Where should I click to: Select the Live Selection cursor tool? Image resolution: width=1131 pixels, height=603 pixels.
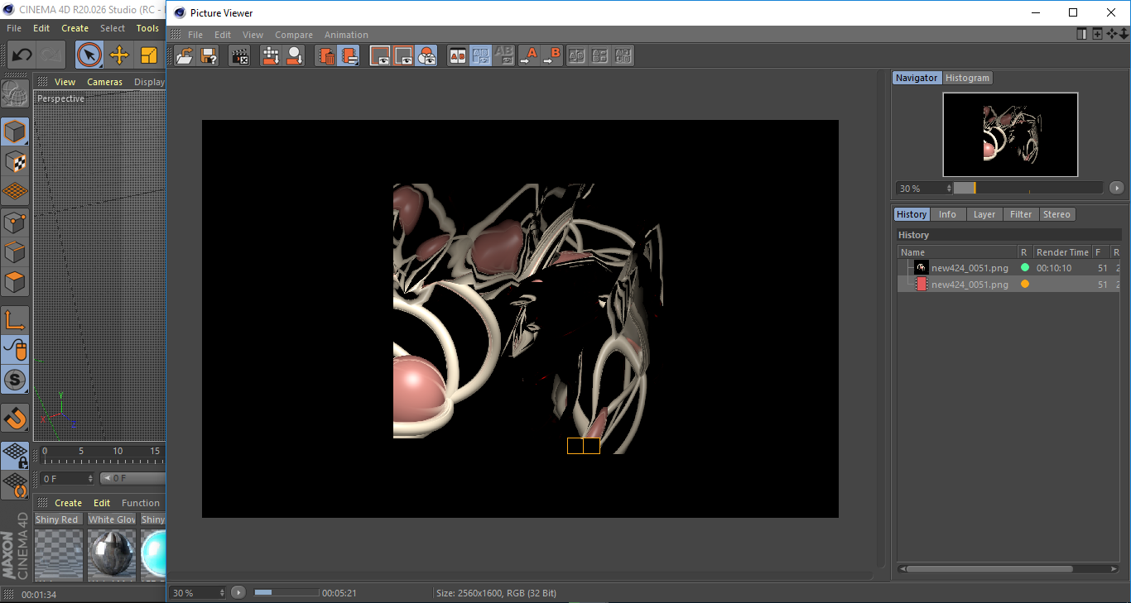(x=89, y=55)
